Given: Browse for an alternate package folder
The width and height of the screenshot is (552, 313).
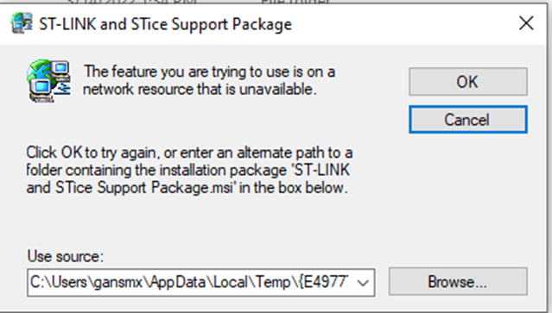Looking at the screenshot, I should pos(458,281).
